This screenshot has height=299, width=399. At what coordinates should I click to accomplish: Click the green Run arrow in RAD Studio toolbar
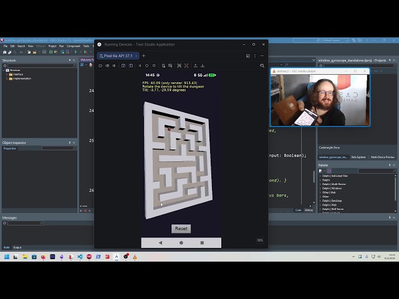click(76, 52)
